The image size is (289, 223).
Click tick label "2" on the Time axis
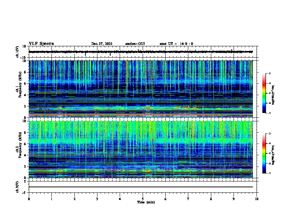[74, 199]
